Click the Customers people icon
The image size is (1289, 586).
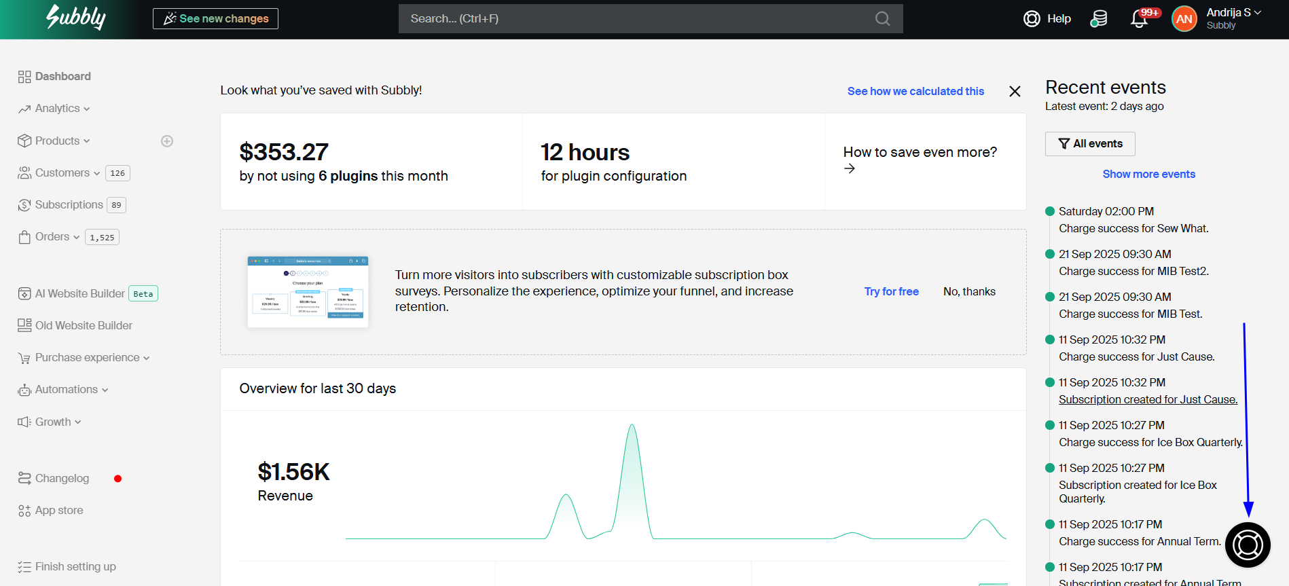click(24, 173)
